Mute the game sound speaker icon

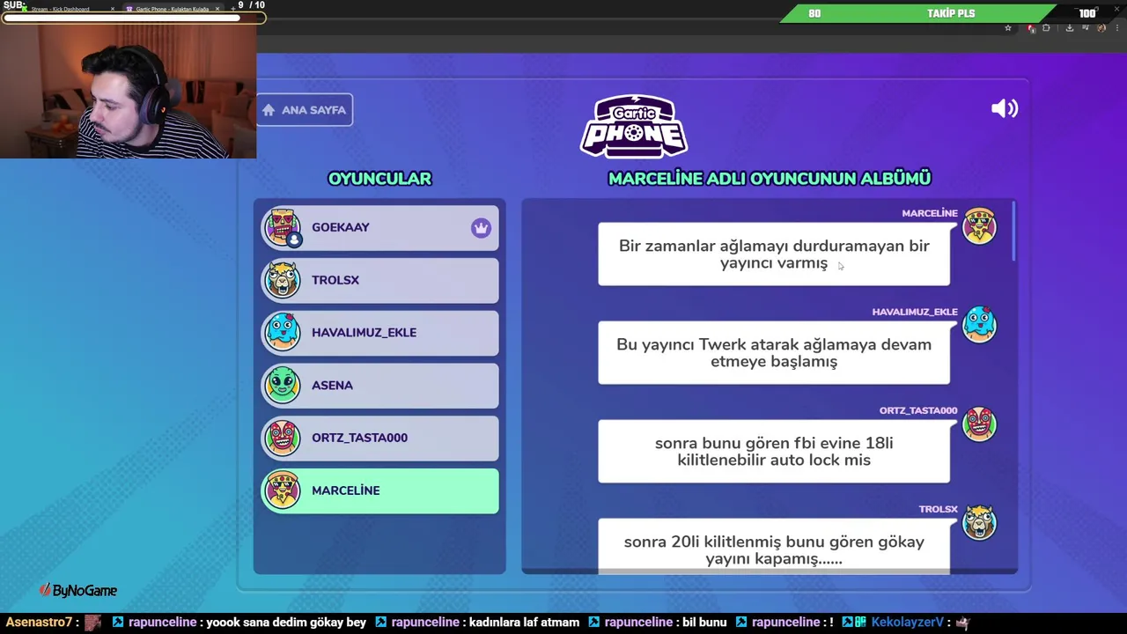(1004, 108)
